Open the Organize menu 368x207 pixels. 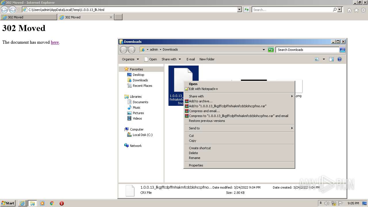tap(130, 59)
